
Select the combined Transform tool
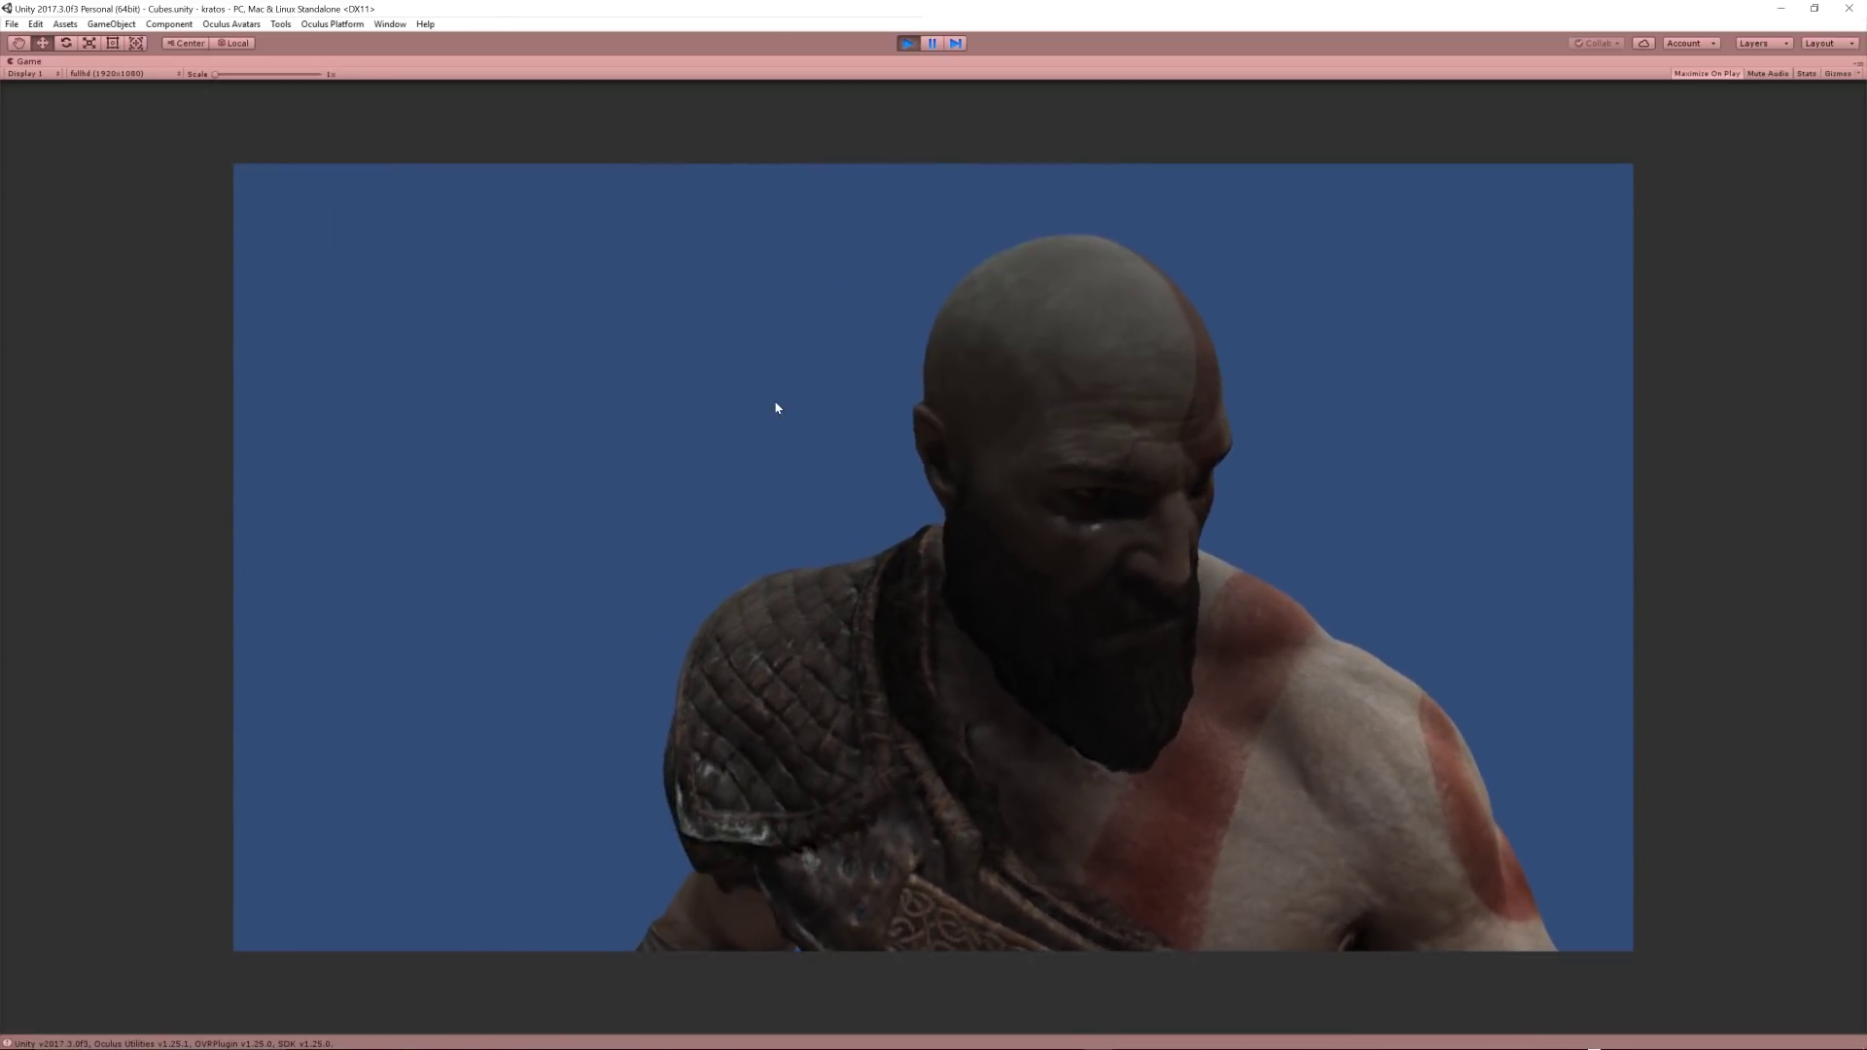click(x=136, y=43)
